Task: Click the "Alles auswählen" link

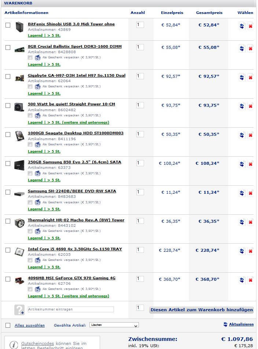Action: pos(30,326)
